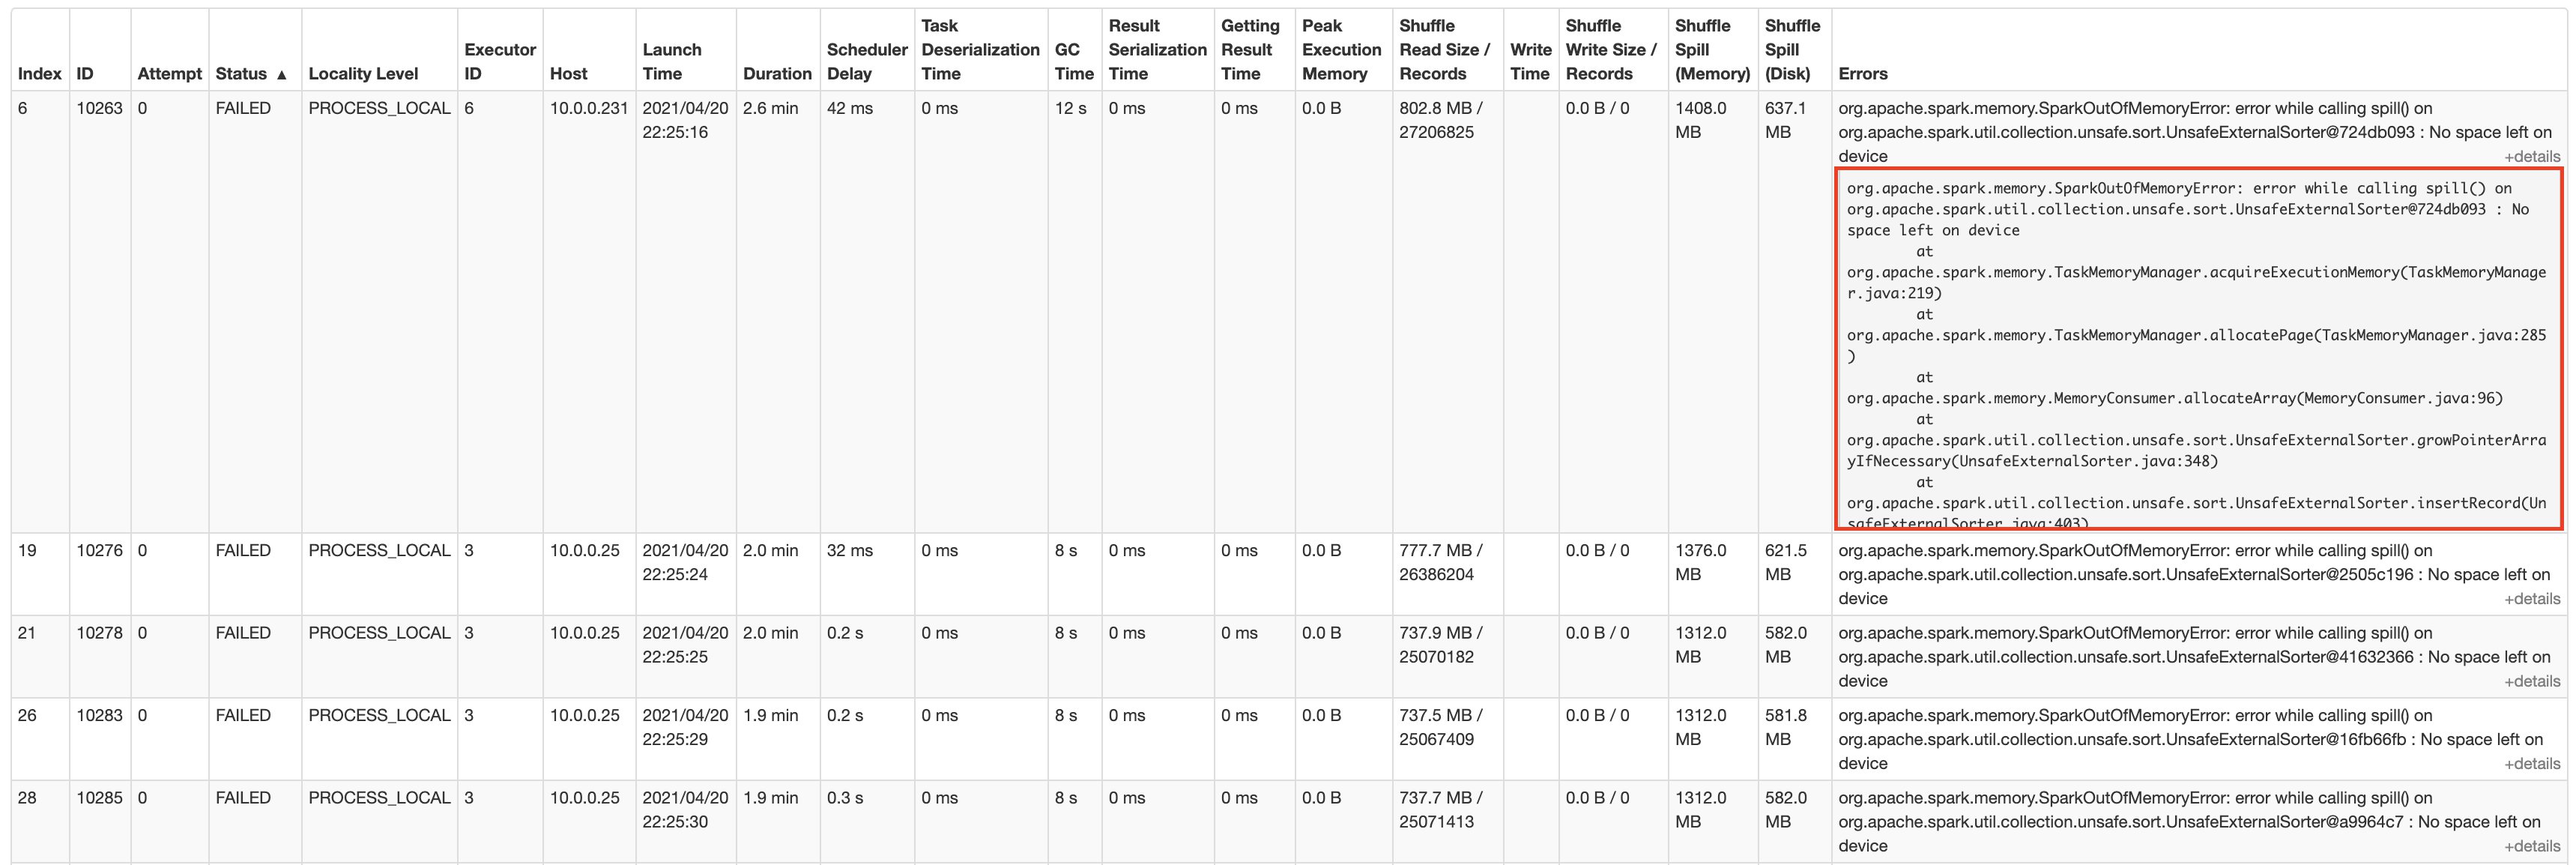This screenshot has height=865, width=2576.
Task: Select task ID cell 10278
Action: click(x=100, y=633)
